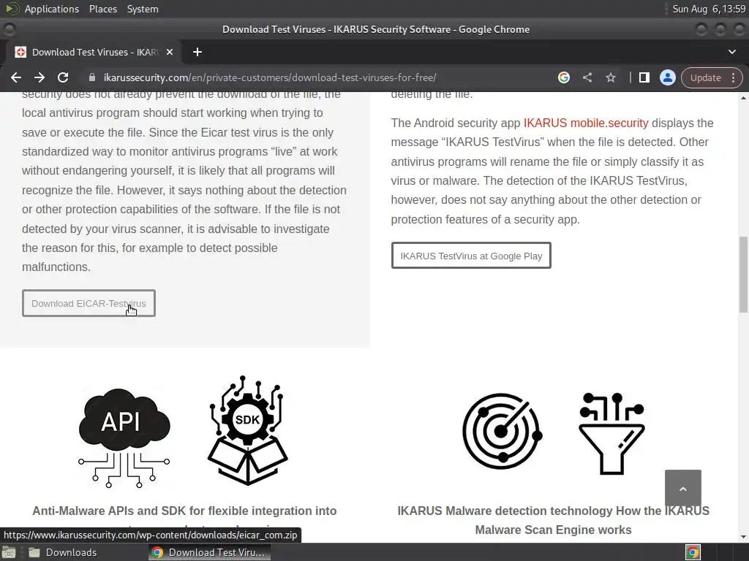Open IKARUS Malware detection technology heading
Screen dimensions: 749x561
click(553, 520)
